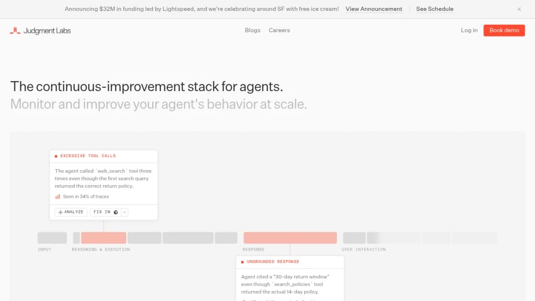Click the Log in link
Viewport: 535px width, 301px height.
[469, 30]
